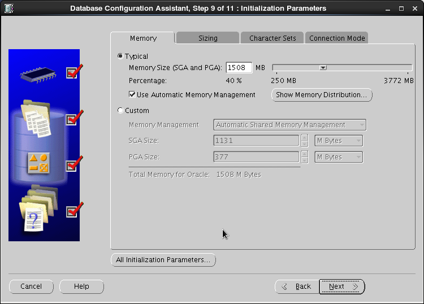424x304 pixels.
Task: Maximize the Database Configuration Assistant window
Action: (401, 8)
